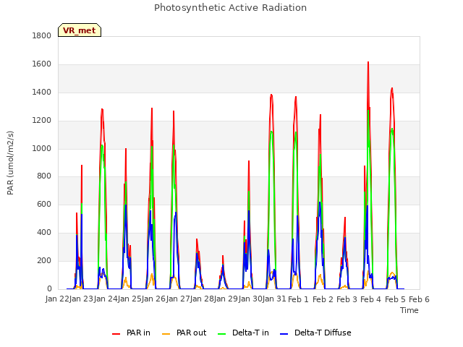463x347 pixels.
Task: Click the PAR in legend label
Action: pos(138,333)
